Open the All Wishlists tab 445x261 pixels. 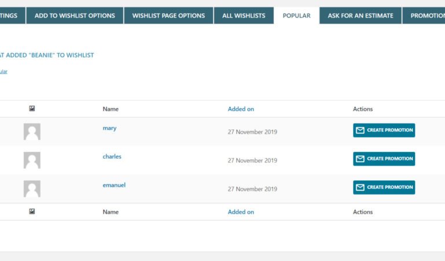pos(244,16)
